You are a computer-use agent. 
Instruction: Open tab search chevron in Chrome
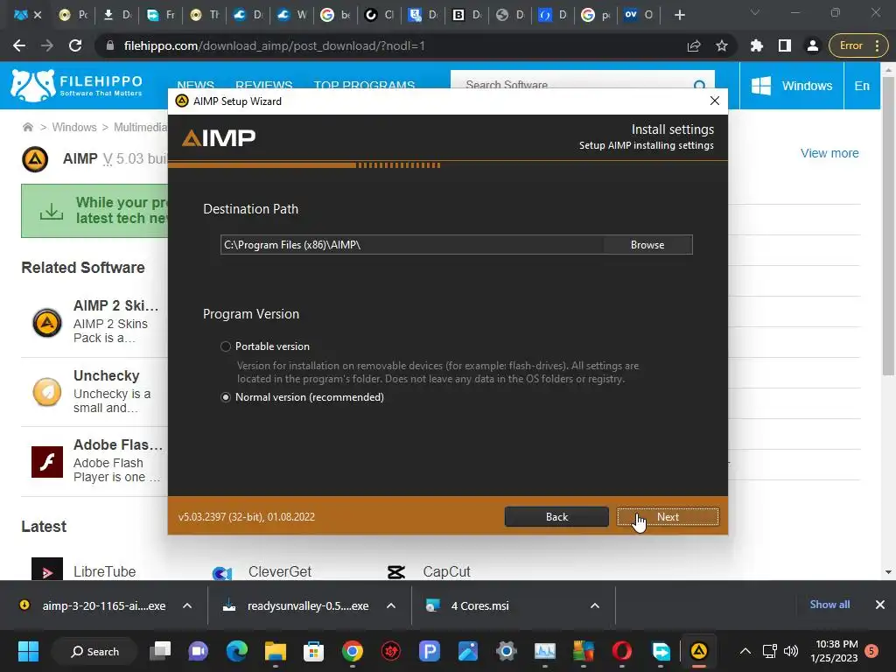[x=755, y=12]
